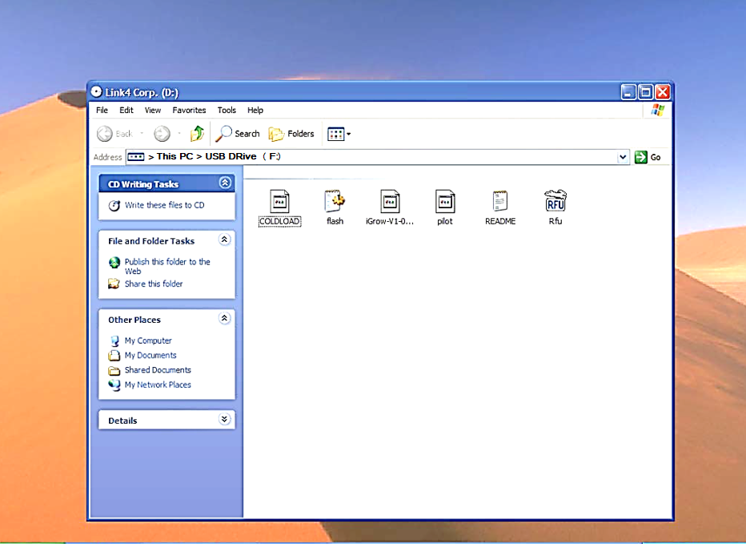Open the Favorites menu

point(189,110)
